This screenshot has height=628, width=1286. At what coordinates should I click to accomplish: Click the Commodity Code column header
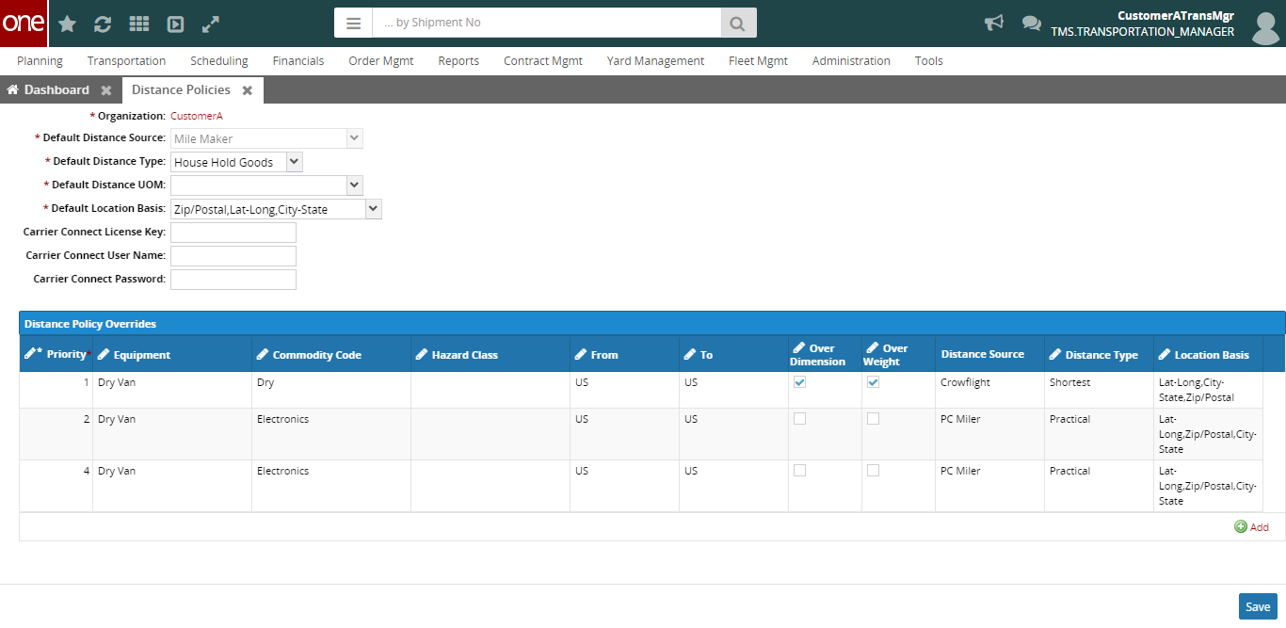331,354
